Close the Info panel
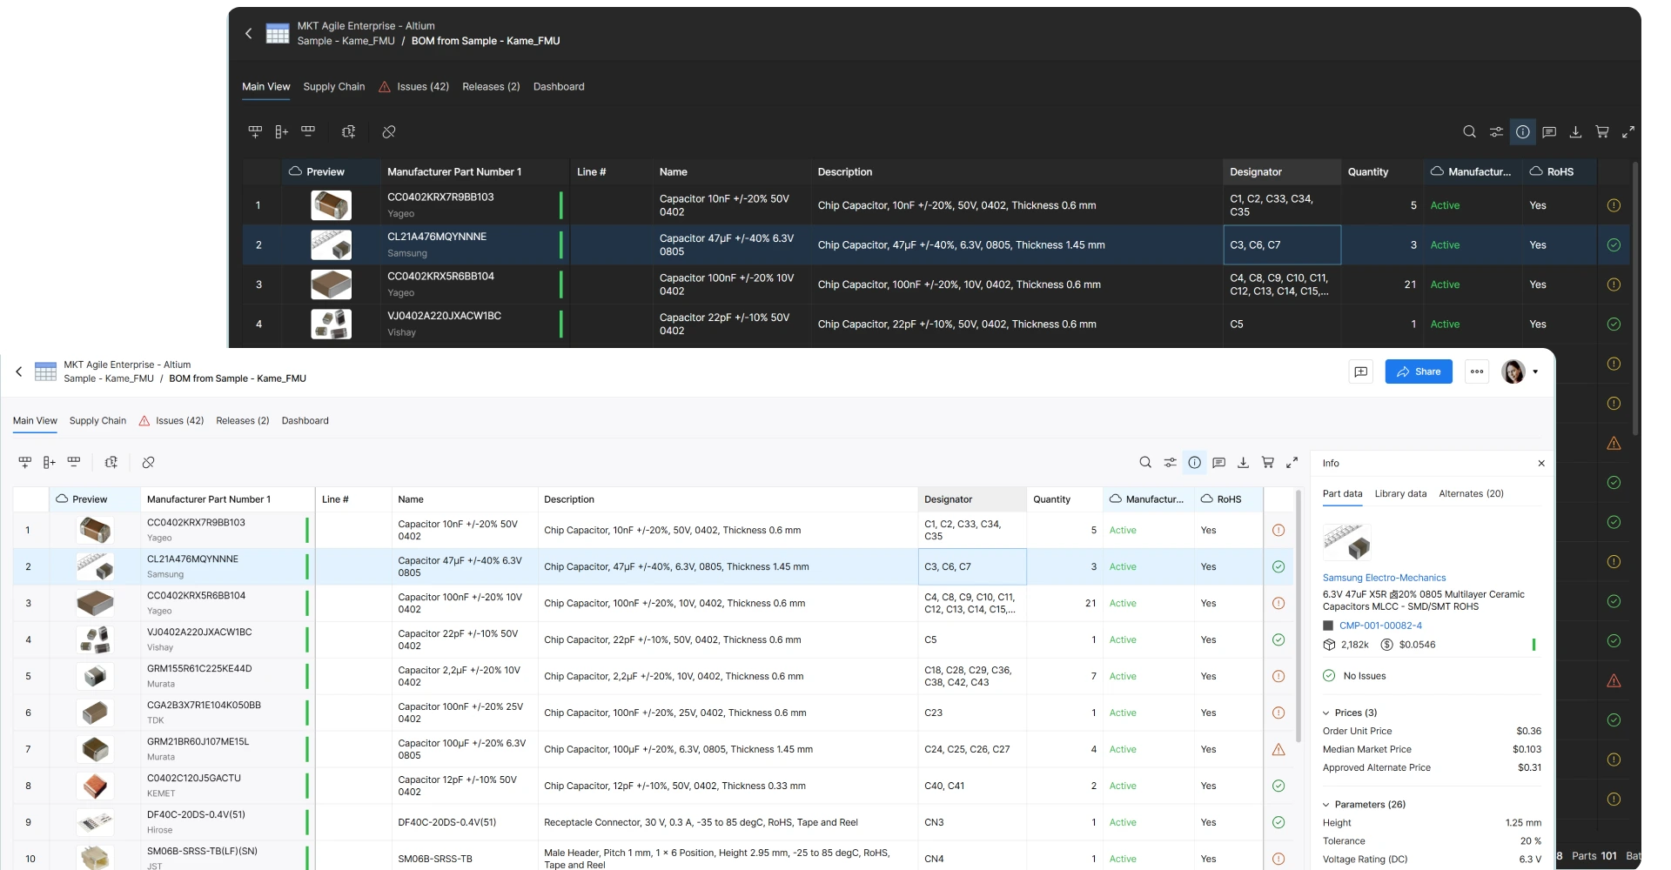Viewport: 1671px width, 870px height. point(1541,463)
